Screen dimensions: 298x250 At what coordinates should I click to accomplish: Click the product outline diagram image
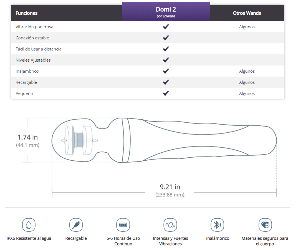pos(164,140)
